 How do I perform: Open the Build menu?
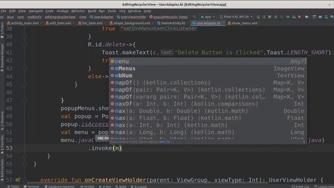click(x=92, y=11)
